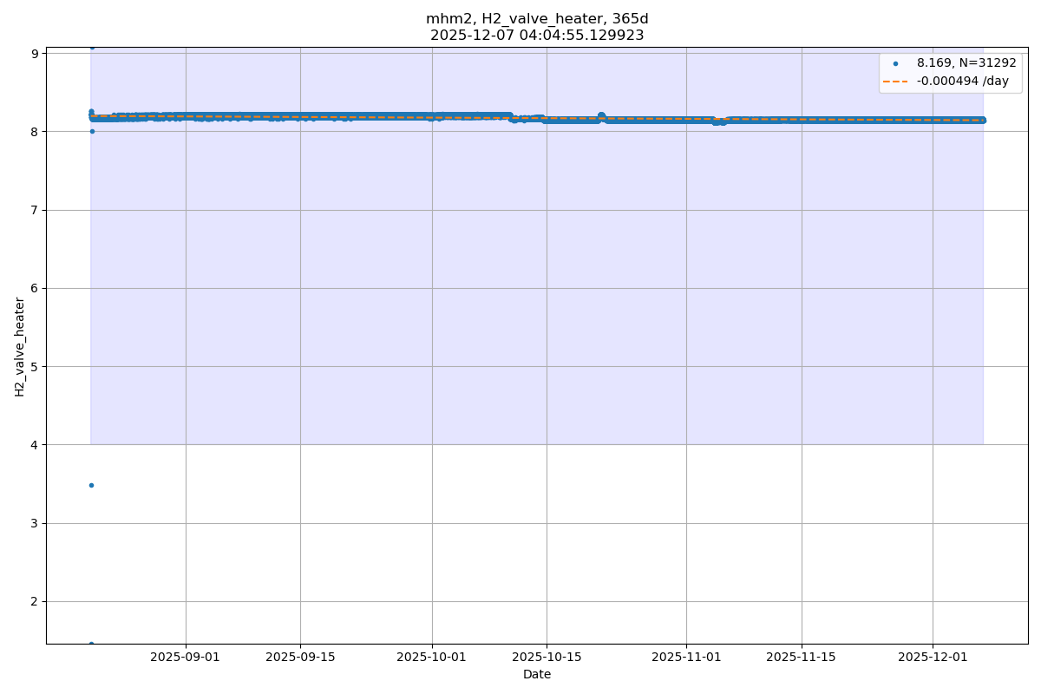Click the outlier data point near 3.5
Screen dimensions: 1041x694
[91, 485]
